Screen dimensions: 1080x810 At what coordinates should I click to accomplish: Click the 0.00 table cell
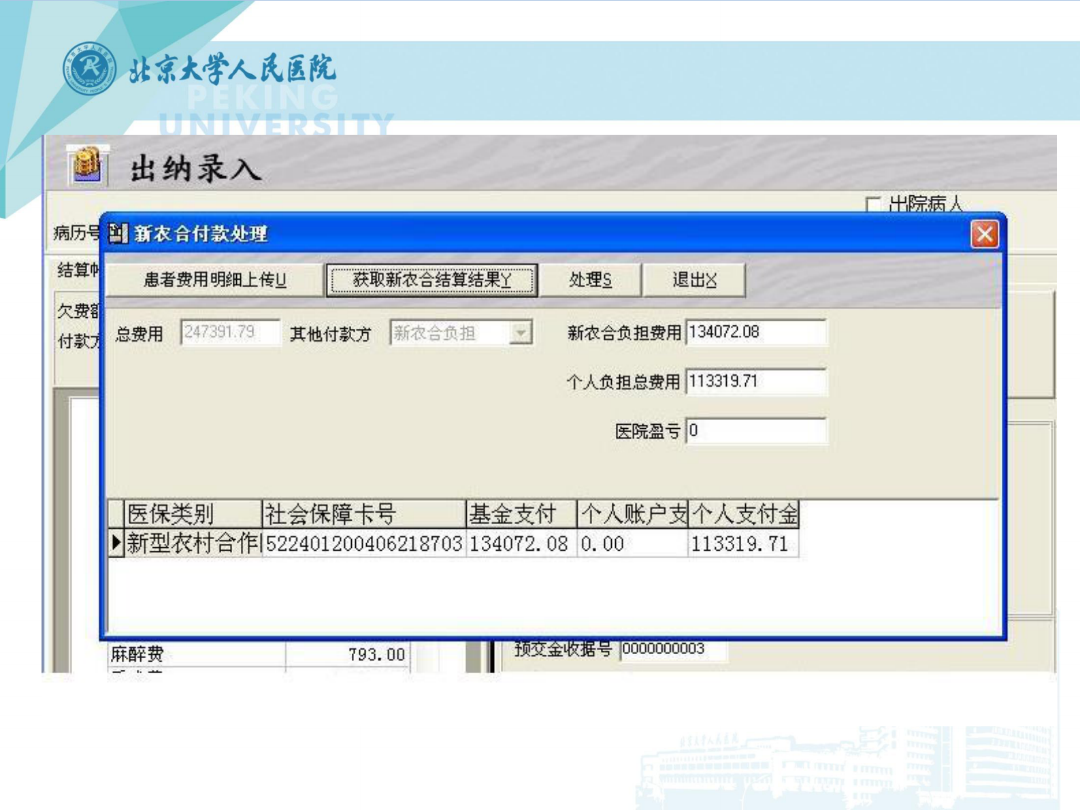click(x=633, y=543)
